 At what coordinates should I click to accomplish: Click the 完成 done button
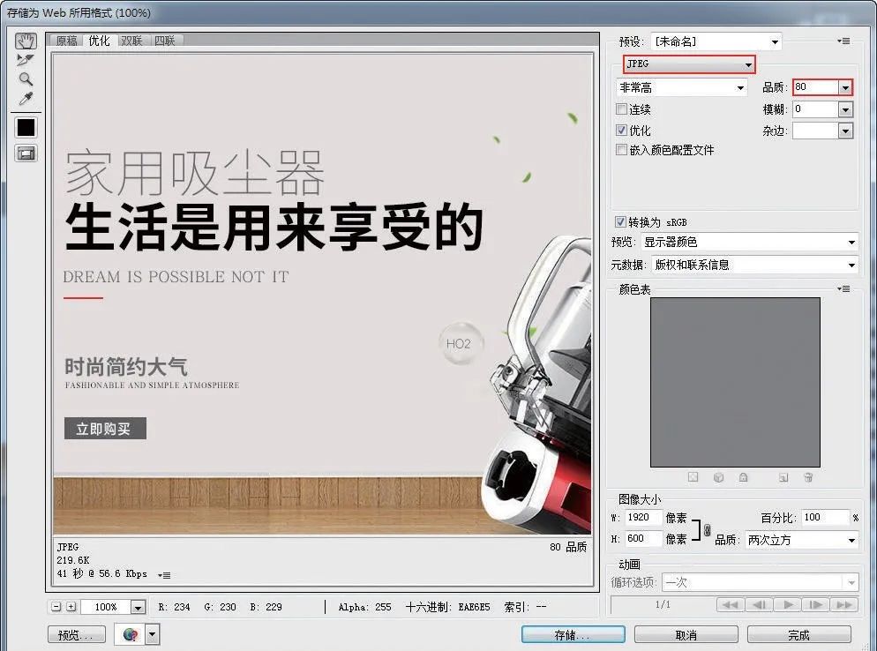pos(798,635)
